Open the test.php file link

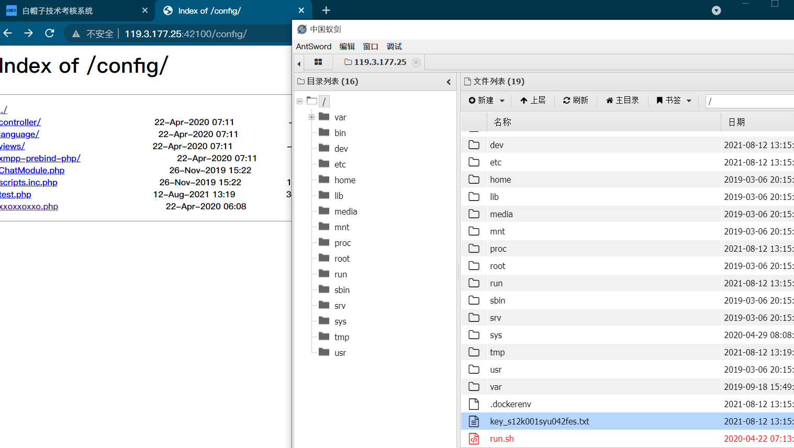pyautogui.click(x=16, y=194)
